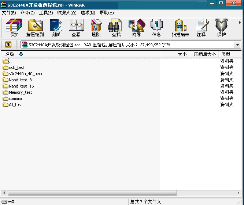The height and width of the screenshot is (205, 244).
Task: Click status text '总共 7 个文件夹'
Action: pos(146,202)
